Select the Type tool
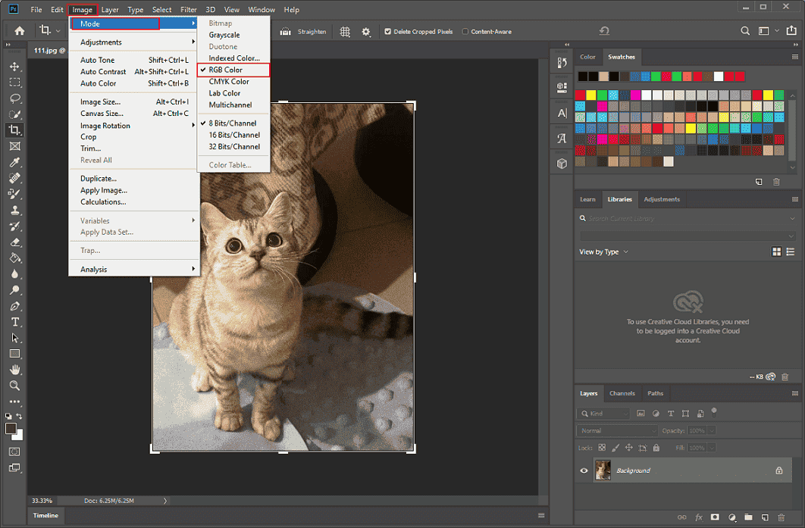Screen dimensions: 805x528 (14, 321)
